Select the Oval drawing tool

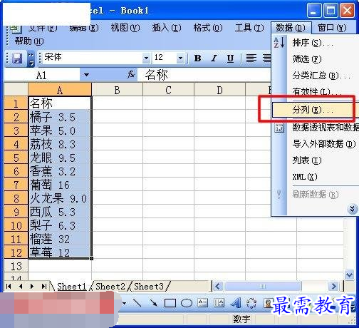pos(187,303)
